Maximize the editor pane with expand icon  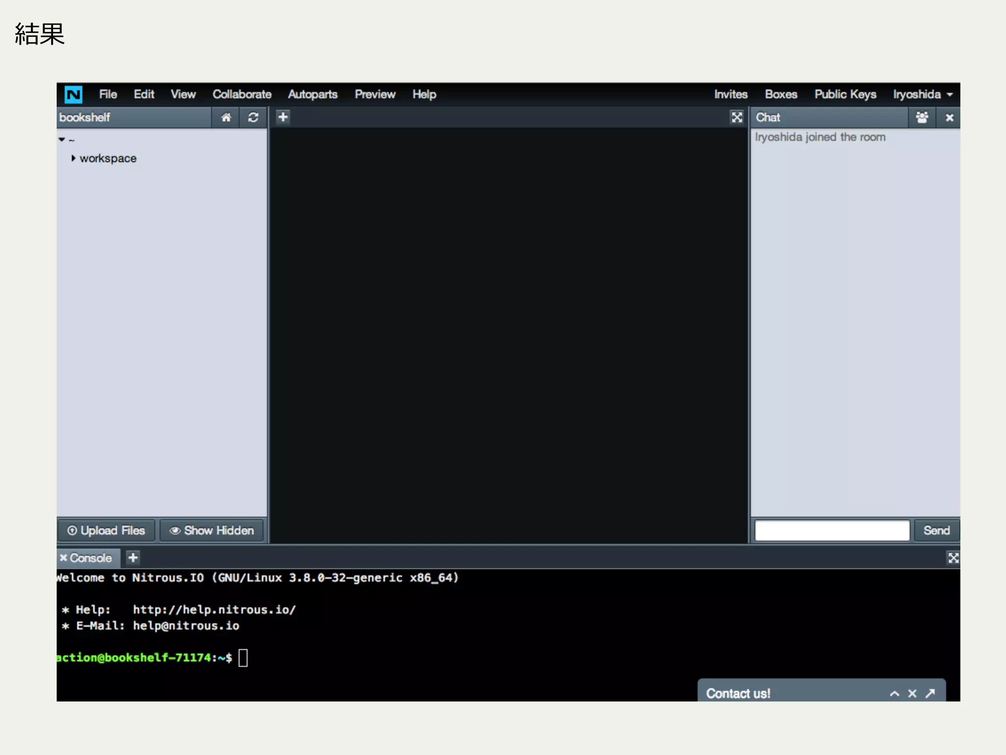pyautogui.click(x=736, y=117)
